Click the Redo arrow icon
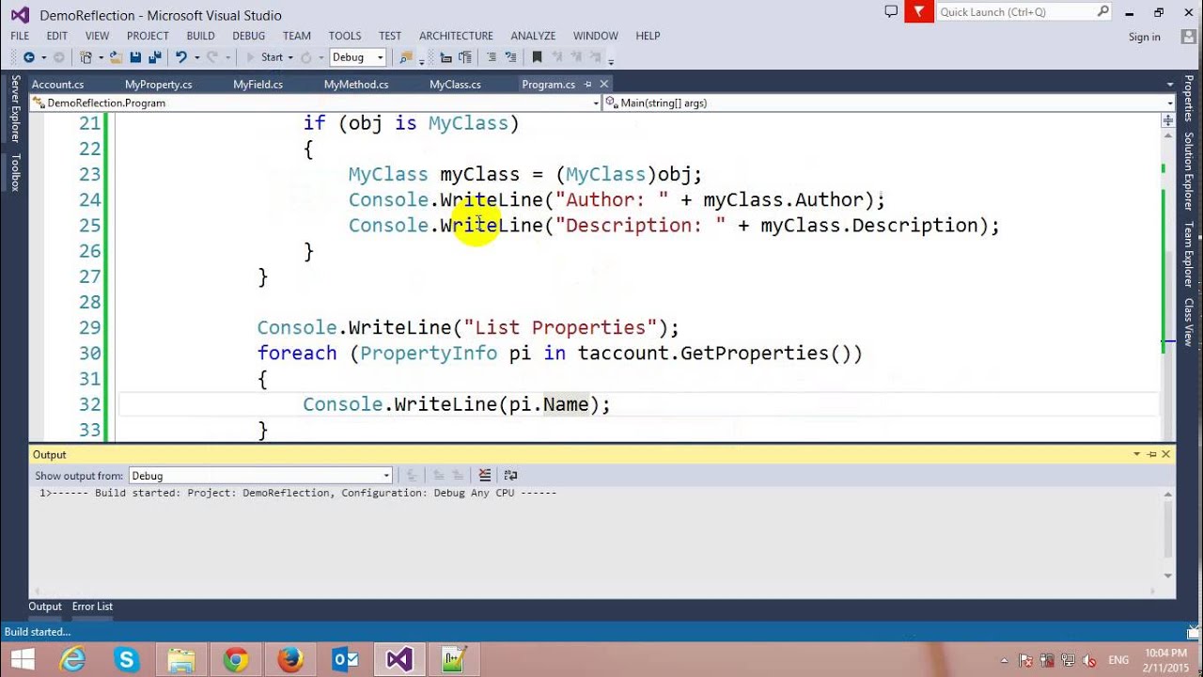Image resolution: width=1203 pixels, height=677 pixels. [212, 57]
